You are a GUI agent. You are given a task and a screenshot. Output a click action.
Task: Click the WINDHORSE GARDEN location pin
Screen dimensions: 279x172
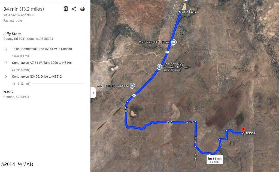coord(132,86)
